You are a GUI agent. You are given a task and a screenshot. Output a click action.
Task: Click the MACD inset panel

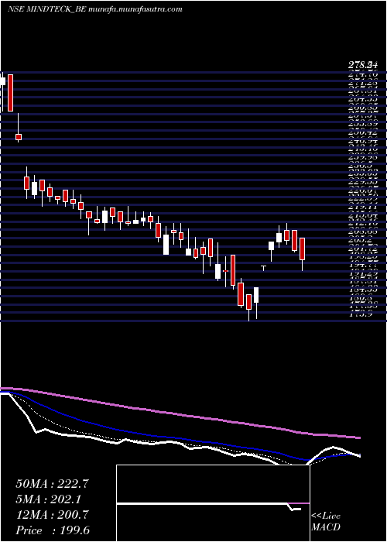(x=213, y=503)
